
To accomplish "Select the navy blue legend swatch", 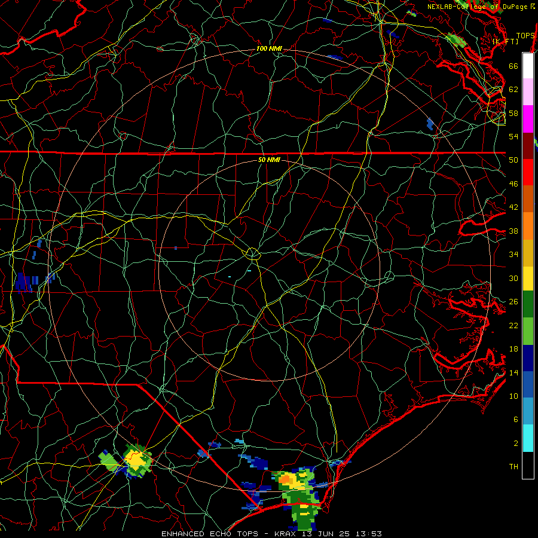I will (x=528, y=358).
